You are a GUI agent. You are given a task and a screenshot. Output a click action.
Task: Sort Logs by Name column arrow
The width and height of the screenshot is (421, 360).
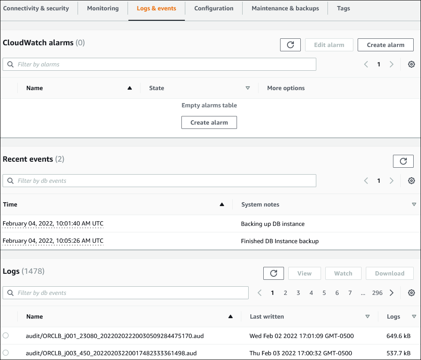click(x=231, y=316)
